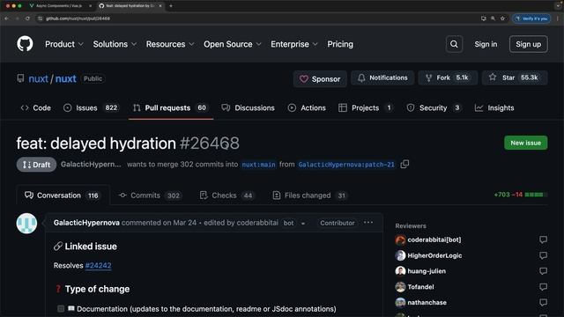
Task: Switch to the Code tab
Action: point(35,107)
